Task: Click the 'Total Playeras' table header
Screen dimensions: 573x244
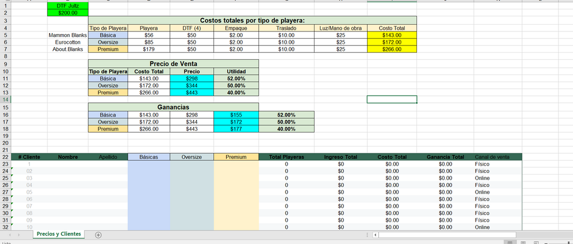Action: [286, 157]
